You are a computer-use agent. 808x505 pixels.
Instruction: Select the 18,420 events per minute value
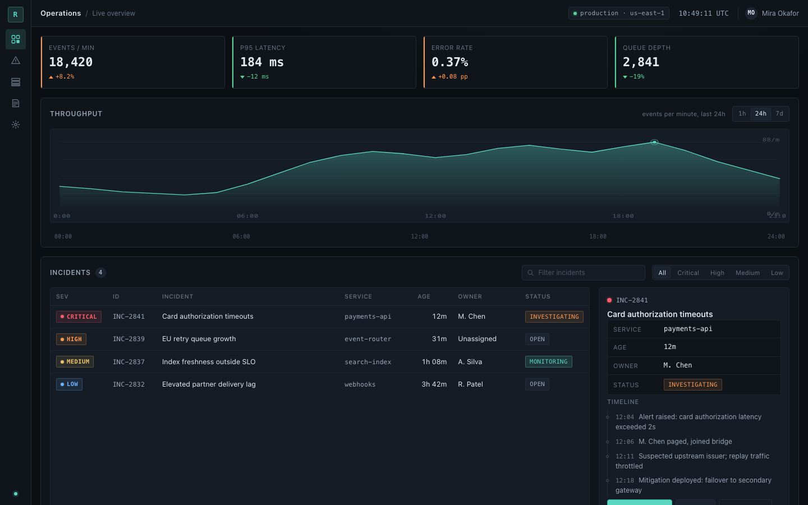[x=71, y=62]
